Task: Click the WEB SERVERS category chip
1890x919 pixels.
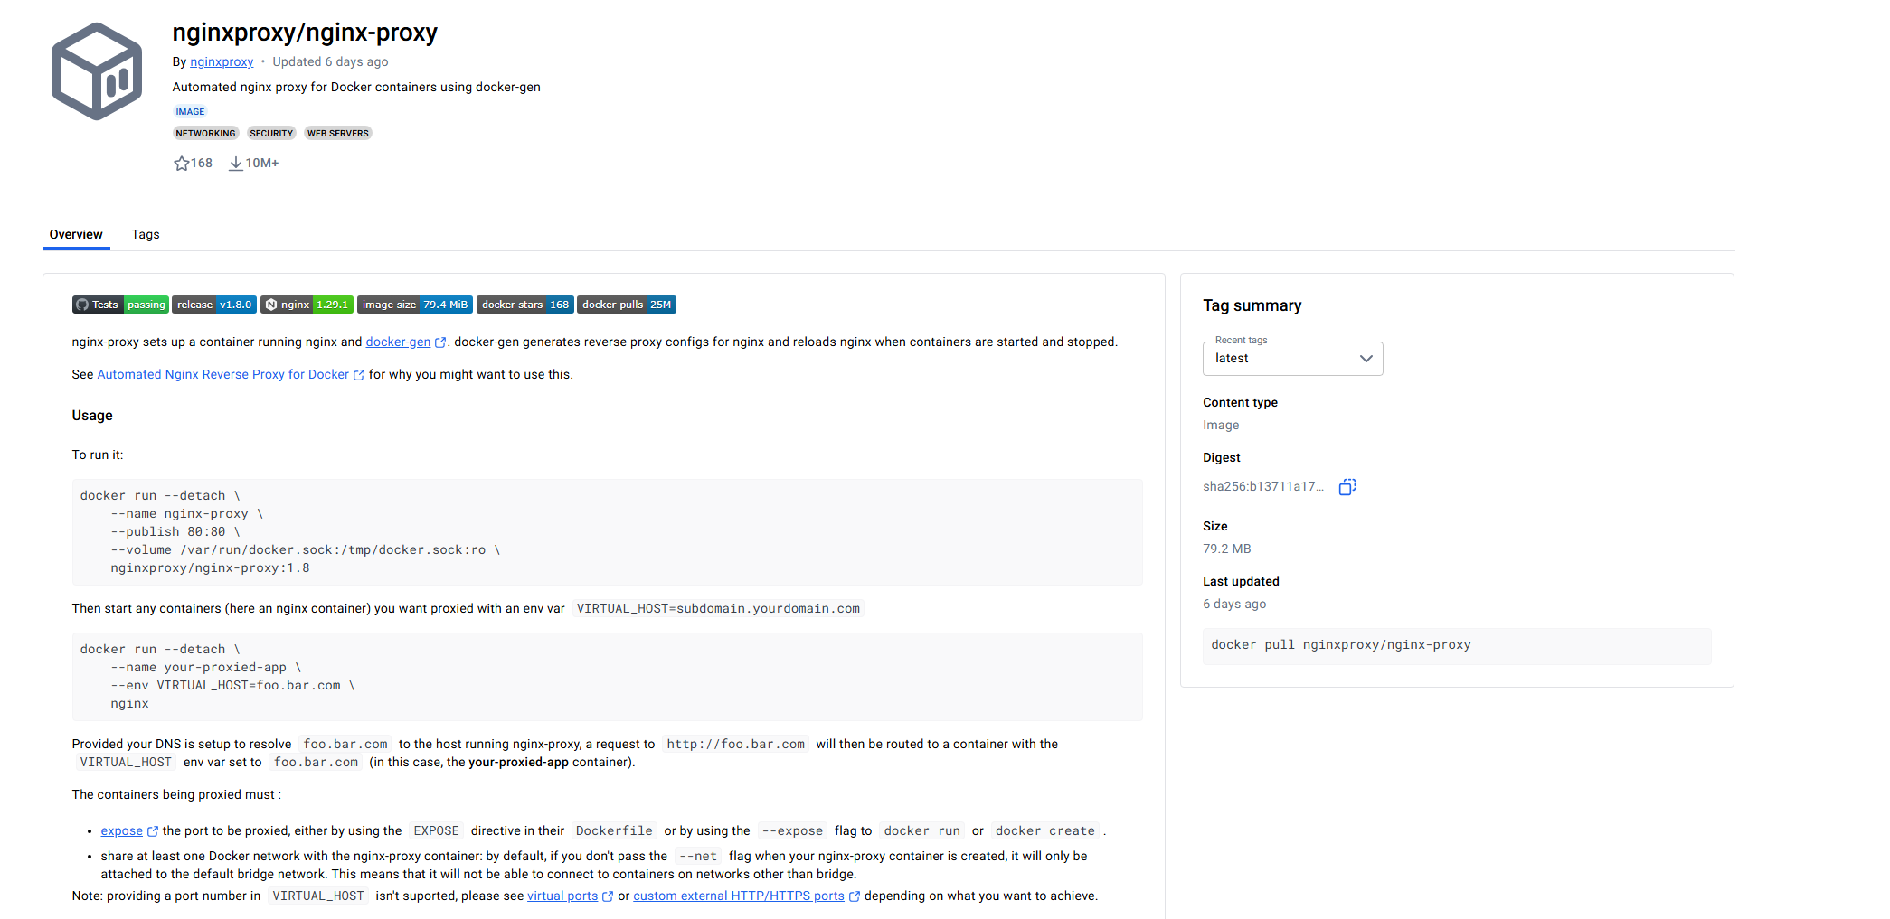Action: point(337,134)
